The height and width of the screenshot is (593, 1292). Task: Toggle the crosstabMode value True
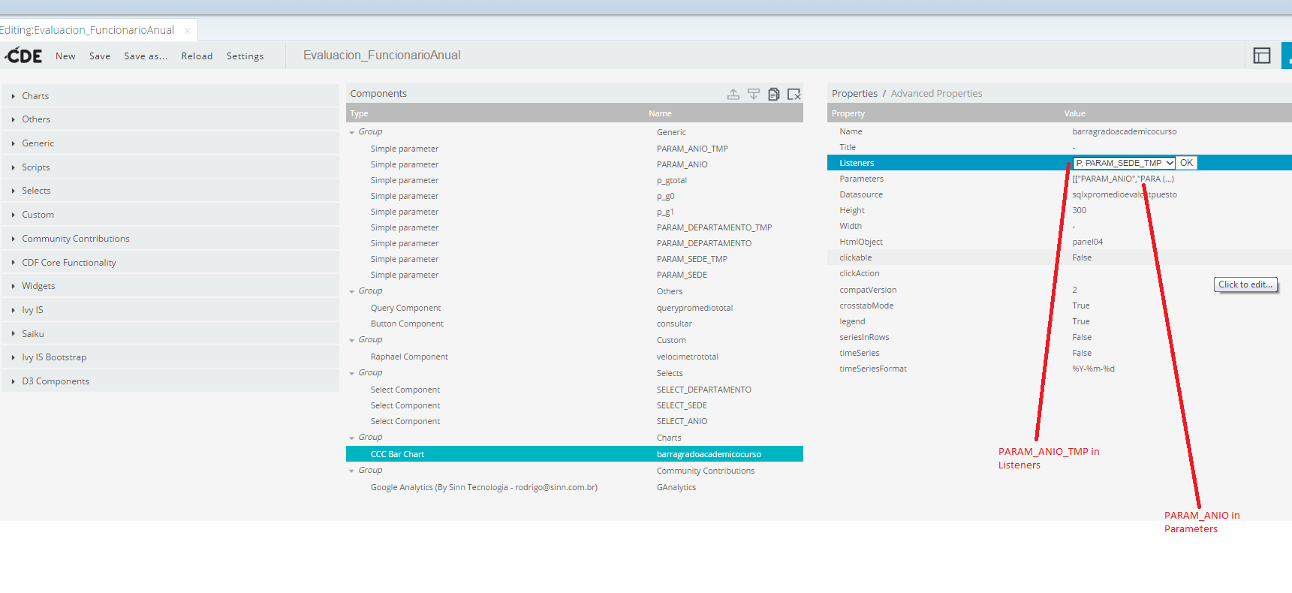pos(1081,306)
